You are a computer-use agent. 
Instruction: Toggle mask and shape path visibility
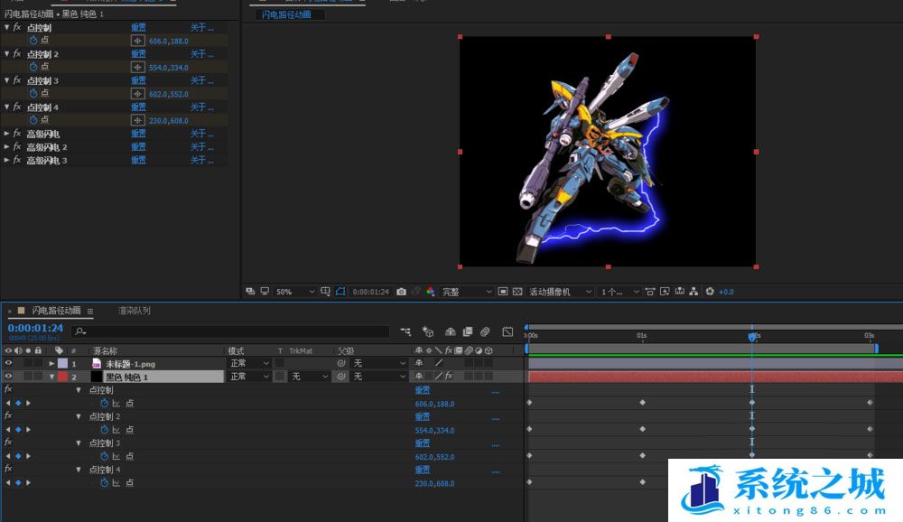340,292
